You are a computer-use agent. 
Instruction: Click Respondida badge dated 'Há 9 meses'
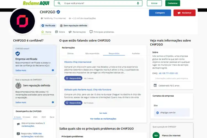[x=73, y=103]
